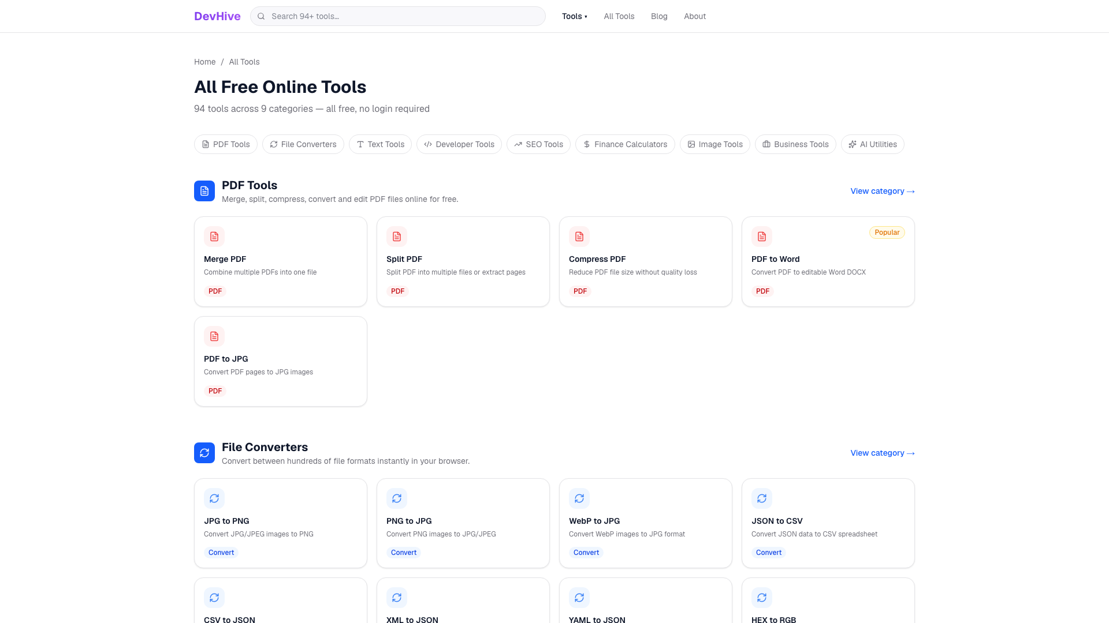Click 'Combine multiple PDFs into one file' text
Image resolution: width=1109 pixels, height=623 pixels.
pyautogui.click(x=260, y=272)
